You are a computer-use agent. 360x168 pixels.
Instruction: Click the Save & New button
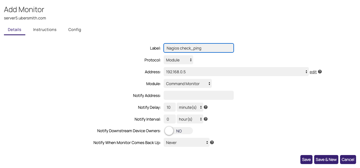tap(326, 159)
